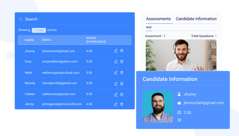Click the envelope icon in Candidate Information card
Image resolution: width=239 pixels, height=136 pixels.
click(179, 103)
